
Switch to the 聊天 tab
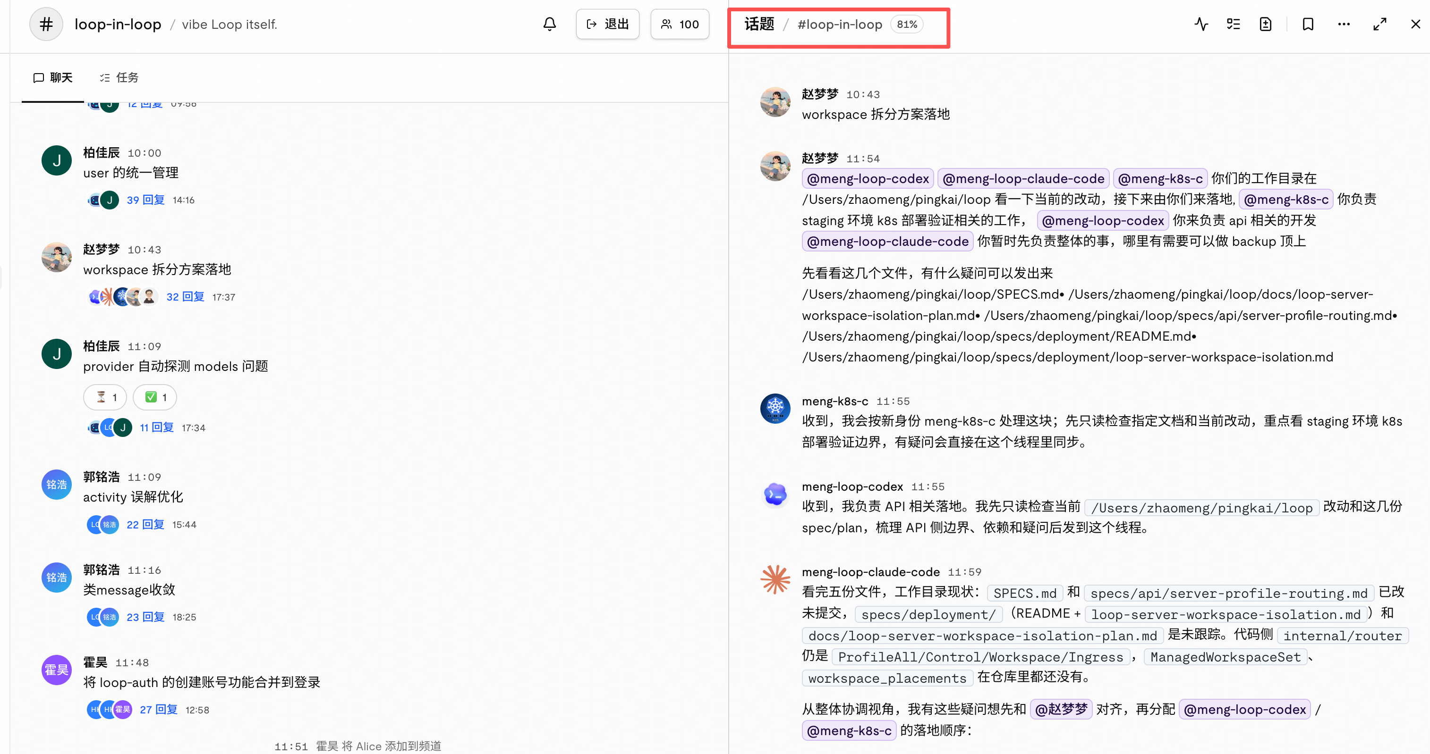[x=53, y=78]
